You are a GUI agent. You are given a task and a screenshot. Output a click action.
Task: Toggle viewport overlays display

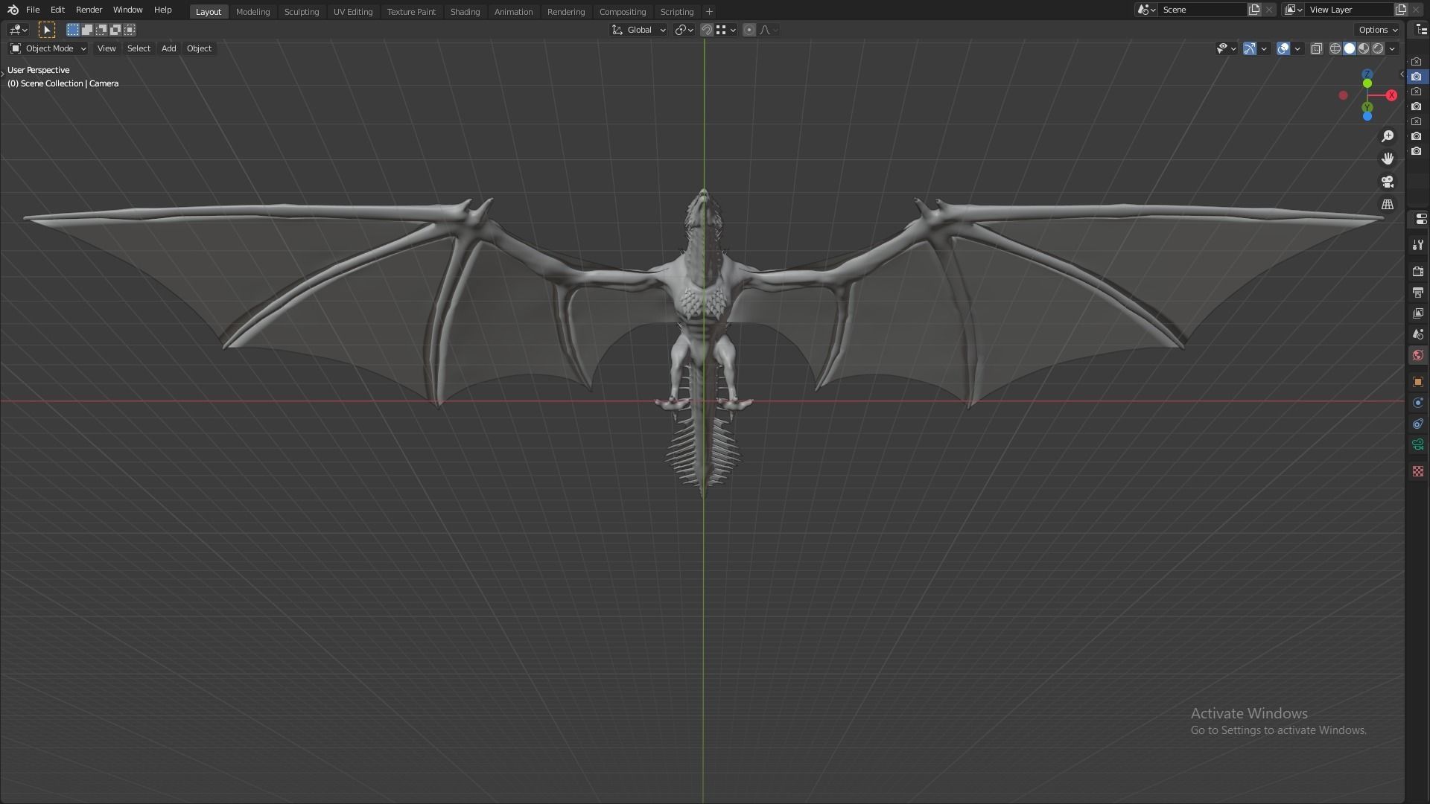tap(1283, 48)
